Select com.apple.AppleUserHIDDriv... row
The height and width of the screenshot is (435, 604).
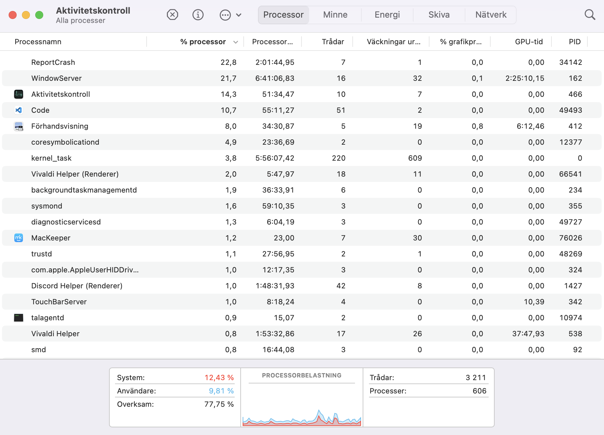pos(302,270)
